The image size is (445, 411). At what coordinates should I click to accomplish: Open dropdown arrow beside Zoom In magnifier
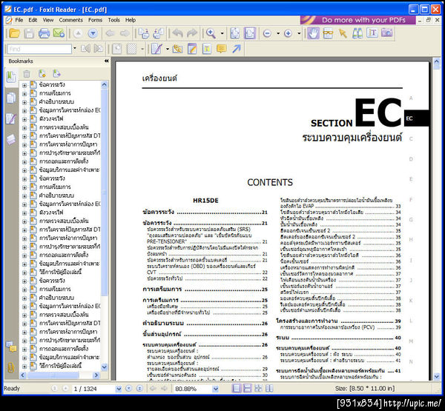(x=222, y=33)
